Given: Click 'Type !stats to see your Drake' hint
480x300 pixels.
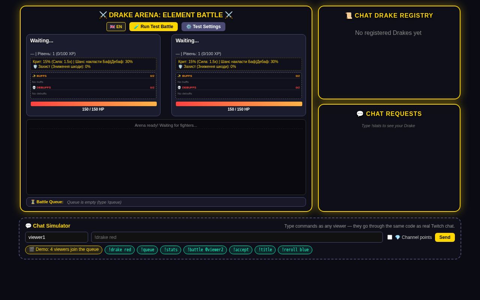Looking at the screenshot, I should click(388, 126).
